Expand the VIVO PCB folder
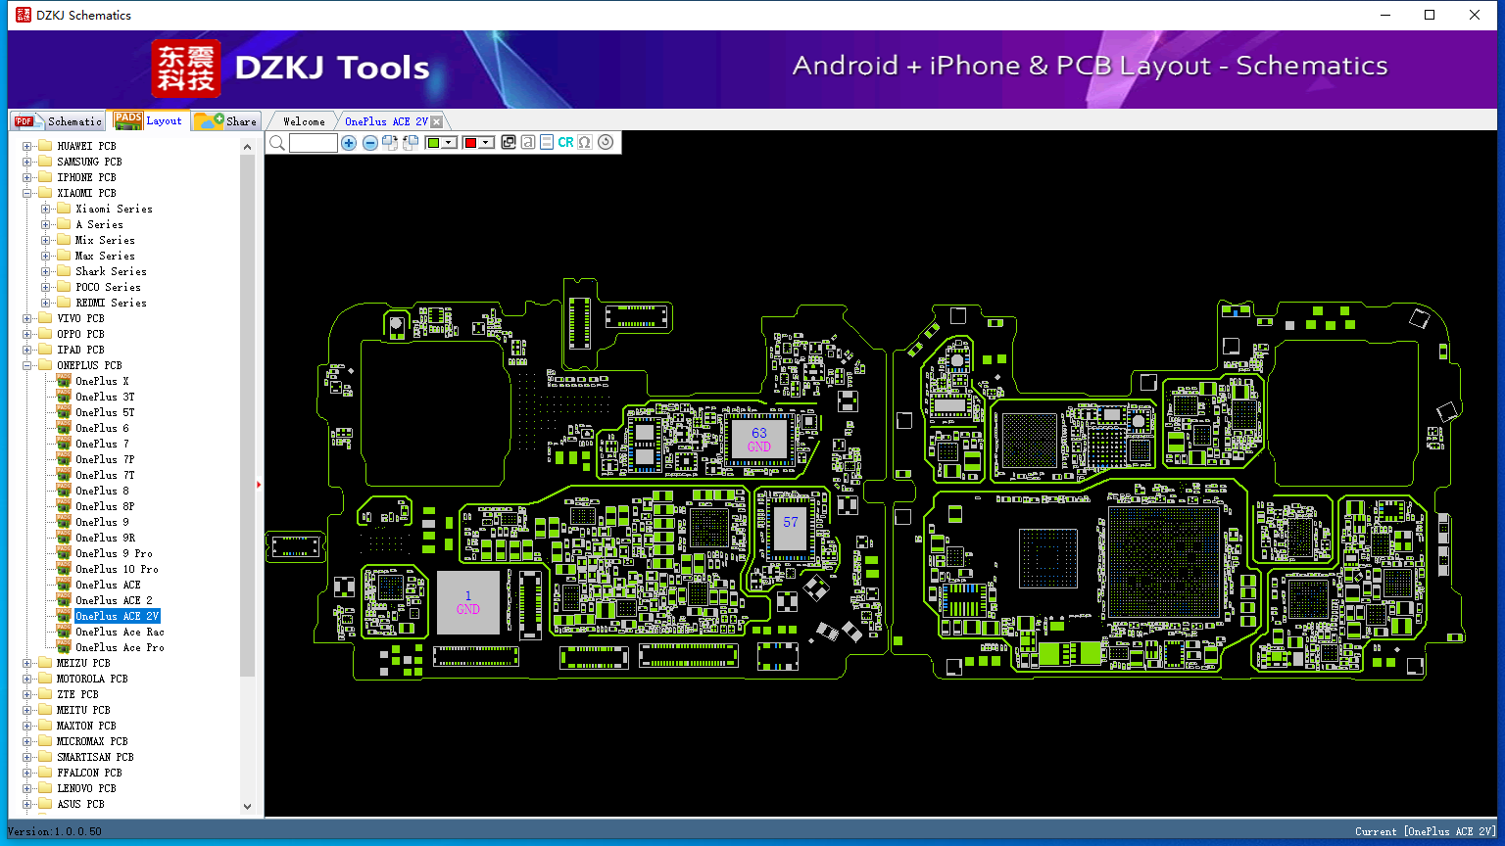 point(27,318)
